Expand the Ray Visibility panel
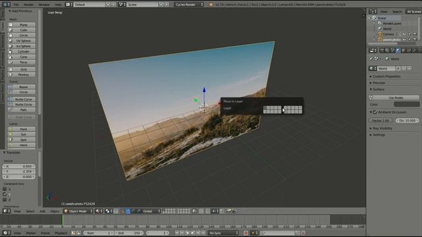The image size is (422, 237). (x=381, y=128)
